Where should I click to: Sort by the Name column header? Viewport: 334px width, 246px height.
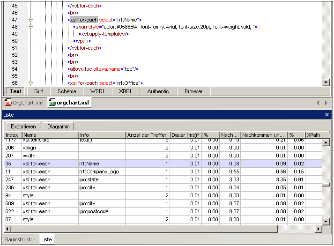click(50, 135)
